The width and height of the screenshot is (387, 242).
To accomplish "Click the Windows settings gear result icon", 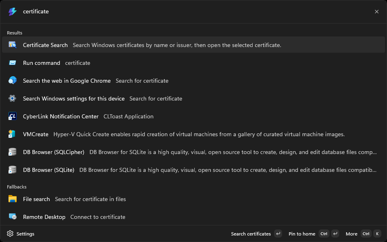I will [12, 99].
